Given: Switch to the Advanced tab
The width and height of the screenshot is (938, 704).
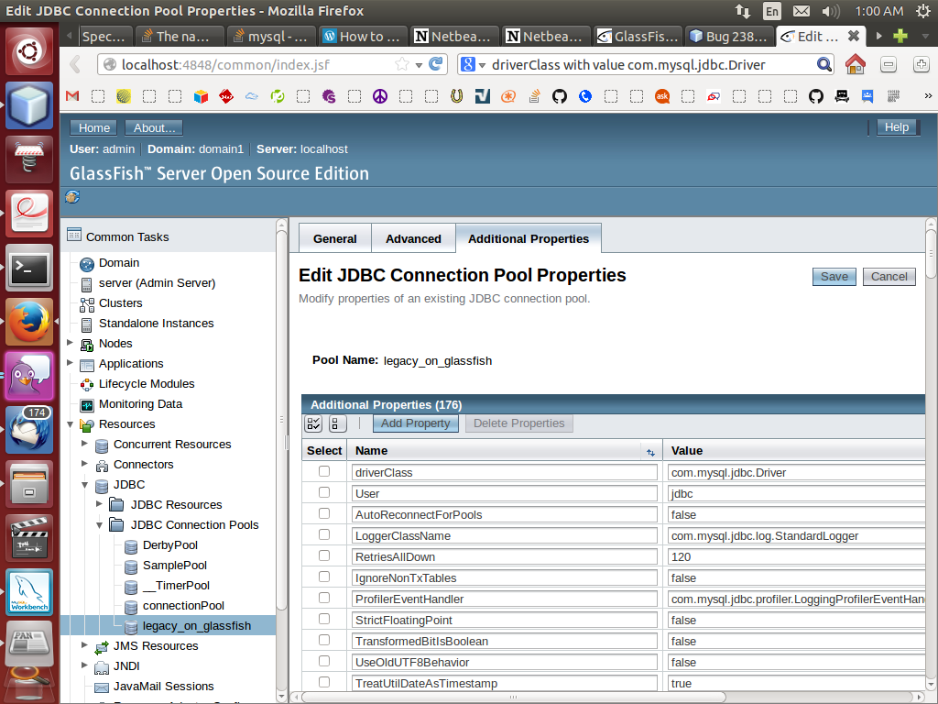Looking at the screenshot, I should (413, 239).
